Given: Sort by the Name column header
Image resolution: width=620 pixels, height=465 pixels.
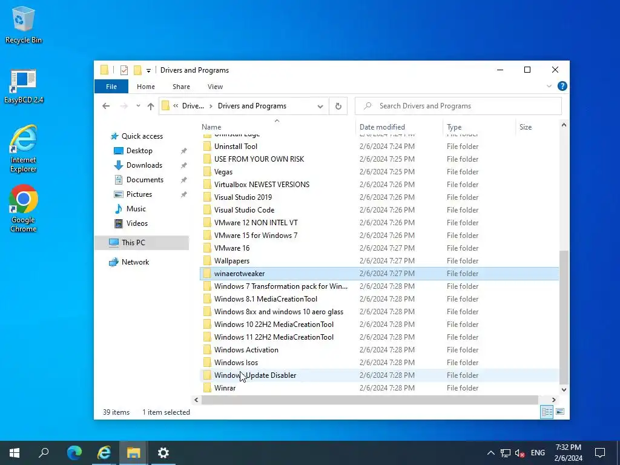Looking at the screenshot, I should [211, 127].
